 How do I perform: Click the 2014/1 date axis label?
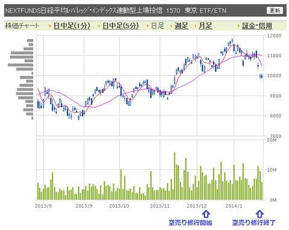pos(234,206)
